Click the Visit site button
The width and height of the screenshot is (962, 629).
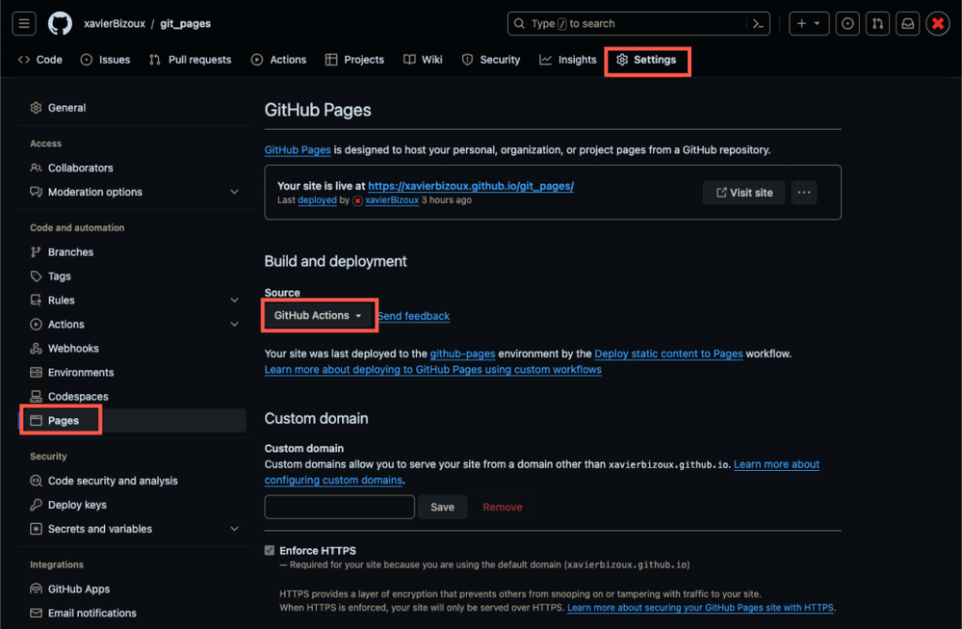pyautogui.click(x=743, y=193)
